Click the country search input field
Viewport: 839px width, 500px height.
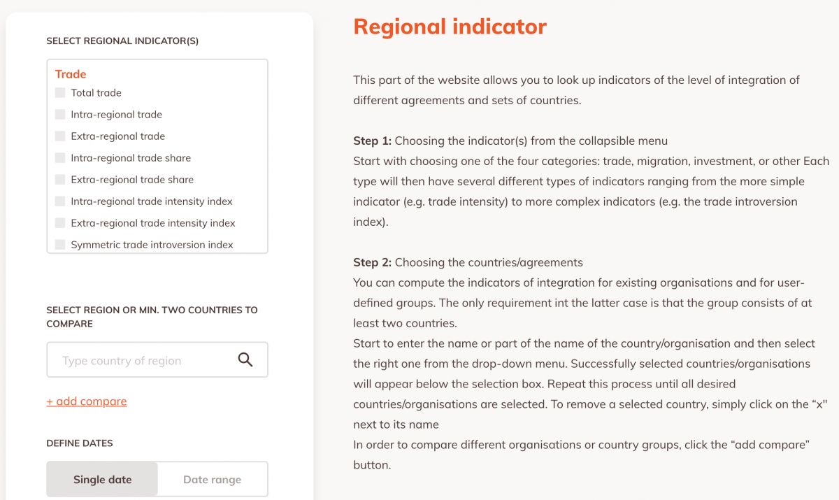tap(140, 359)
